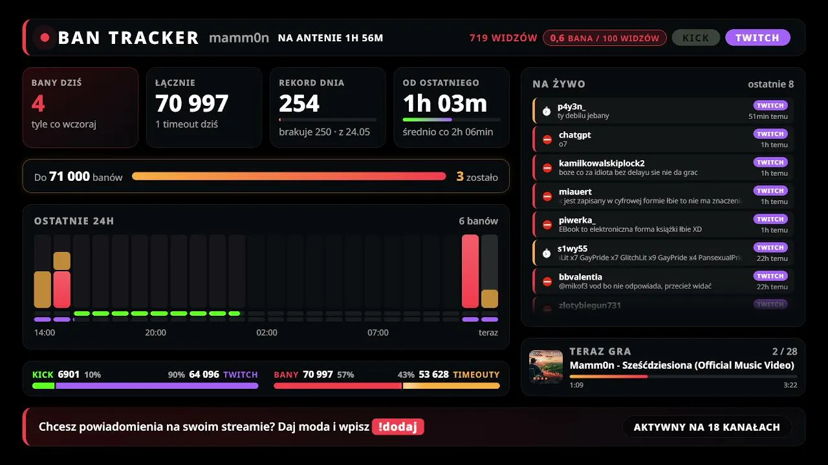Viewport: 828px width, 465px height.
Task: Click the 02:00 time axis label
Action: (267, 333)
